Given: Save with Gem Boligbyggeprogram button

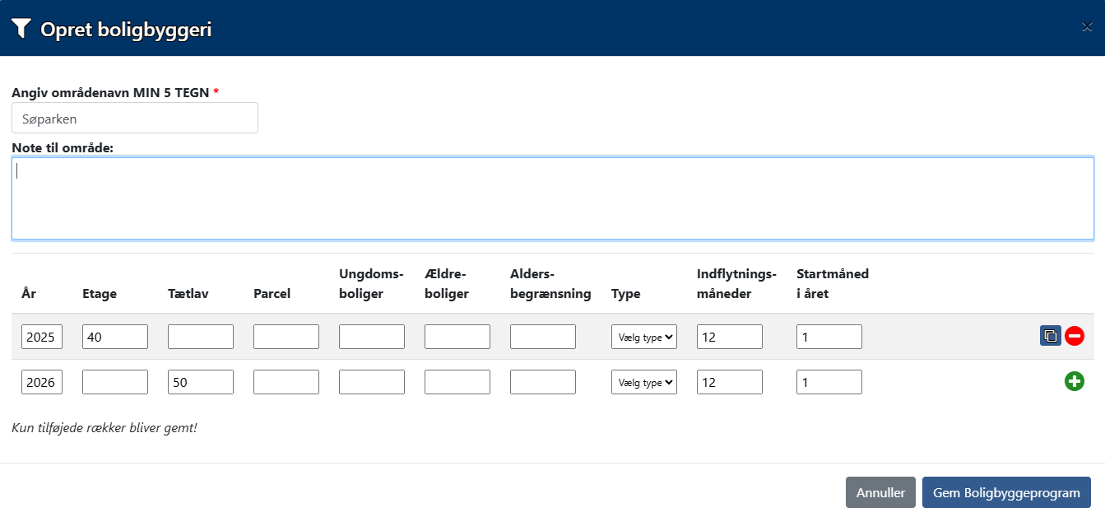Looking at the screenshot, I should pos(1006,492).
